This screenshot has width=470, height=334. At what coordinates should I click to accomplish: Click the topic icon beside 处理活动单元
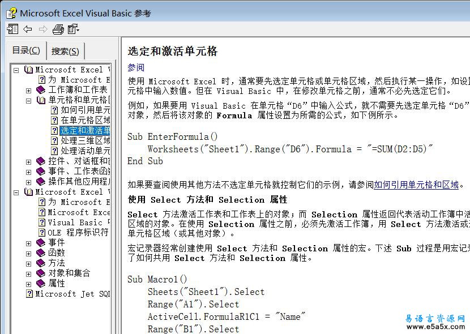point(54,151)
